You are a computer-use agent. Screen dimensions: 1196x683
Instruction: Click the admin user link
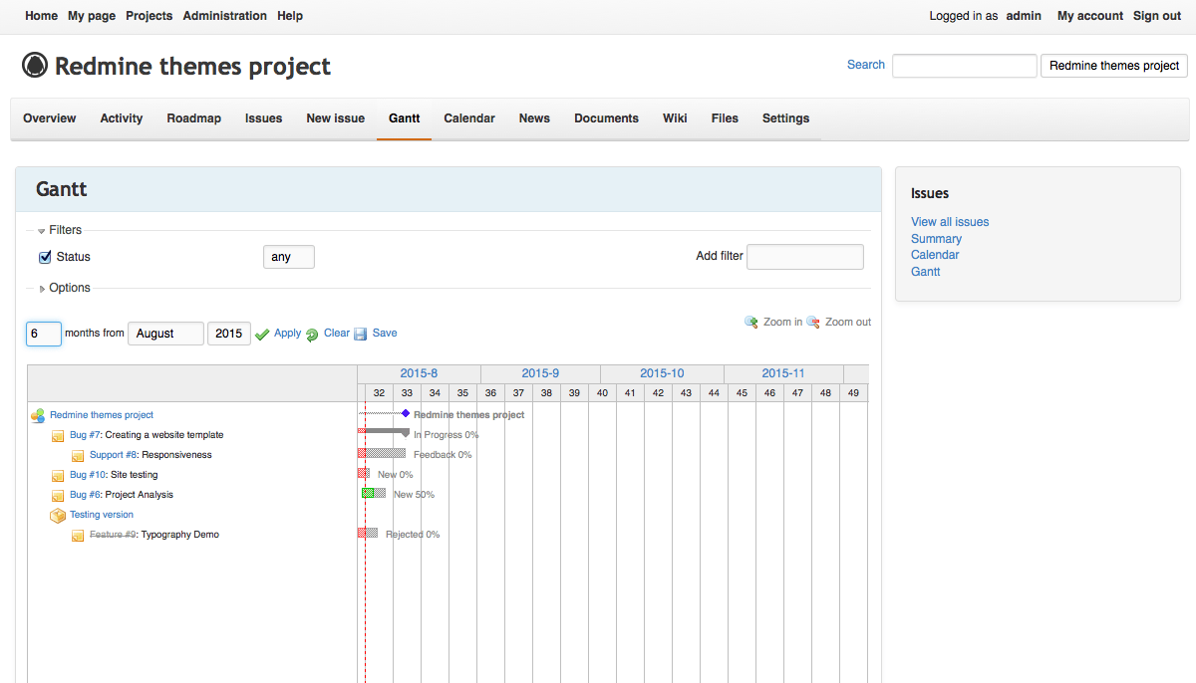(1024, 16)
